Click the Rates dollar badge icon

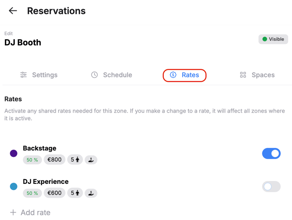(173, 75)
